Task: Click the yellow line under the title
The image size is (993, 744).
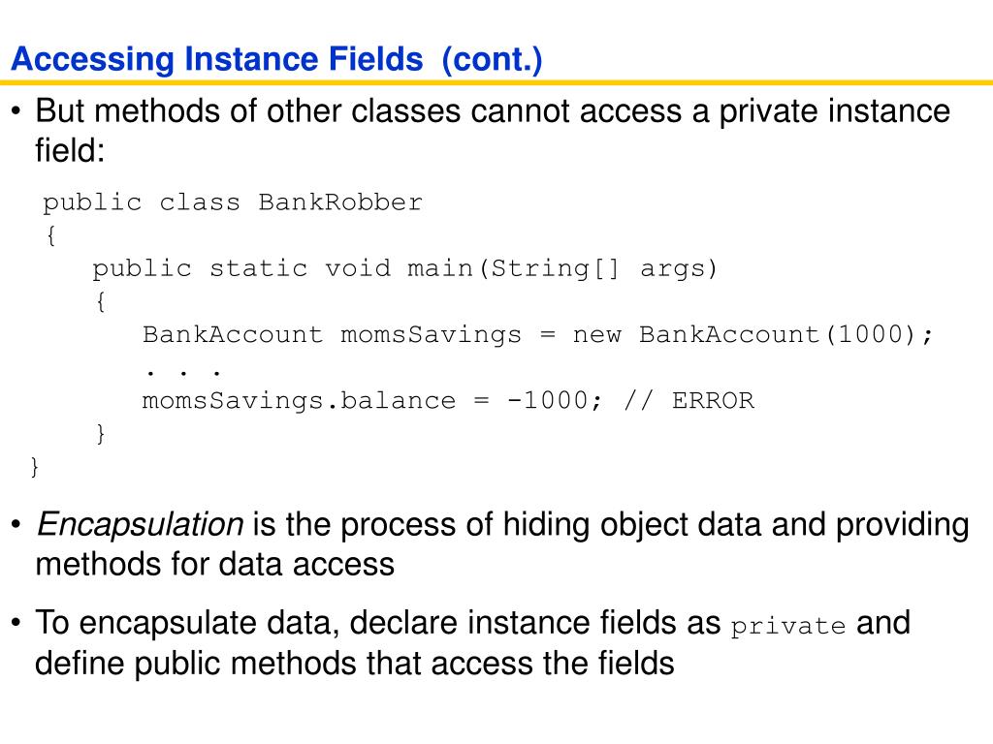Action: point(496,82)
